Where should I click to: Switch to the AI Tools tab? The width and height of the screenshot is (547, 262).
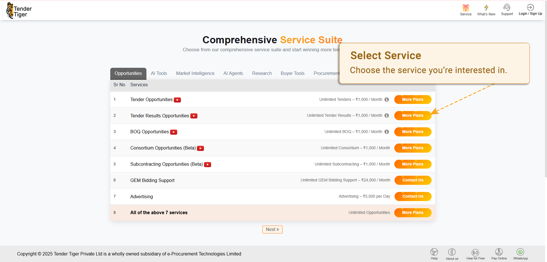pyautogui.click(x=159, y=73)
